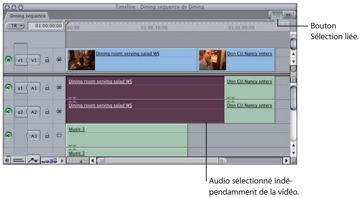Lock the A1 track
The height and width of the screenshot is (198, 360).
click(47, 88)
